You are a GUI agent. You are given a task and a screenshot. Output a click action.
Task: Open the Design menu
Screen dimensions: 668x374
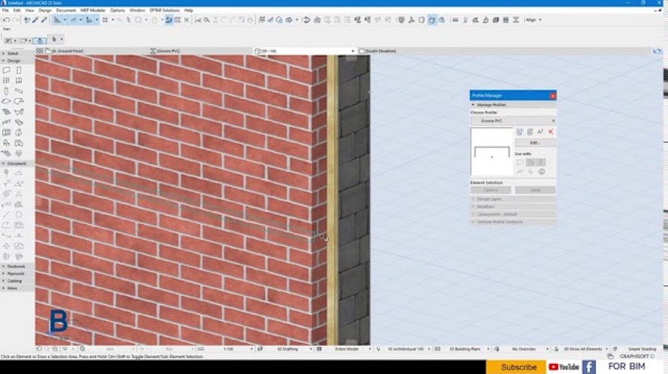click(x=45, y=10)
